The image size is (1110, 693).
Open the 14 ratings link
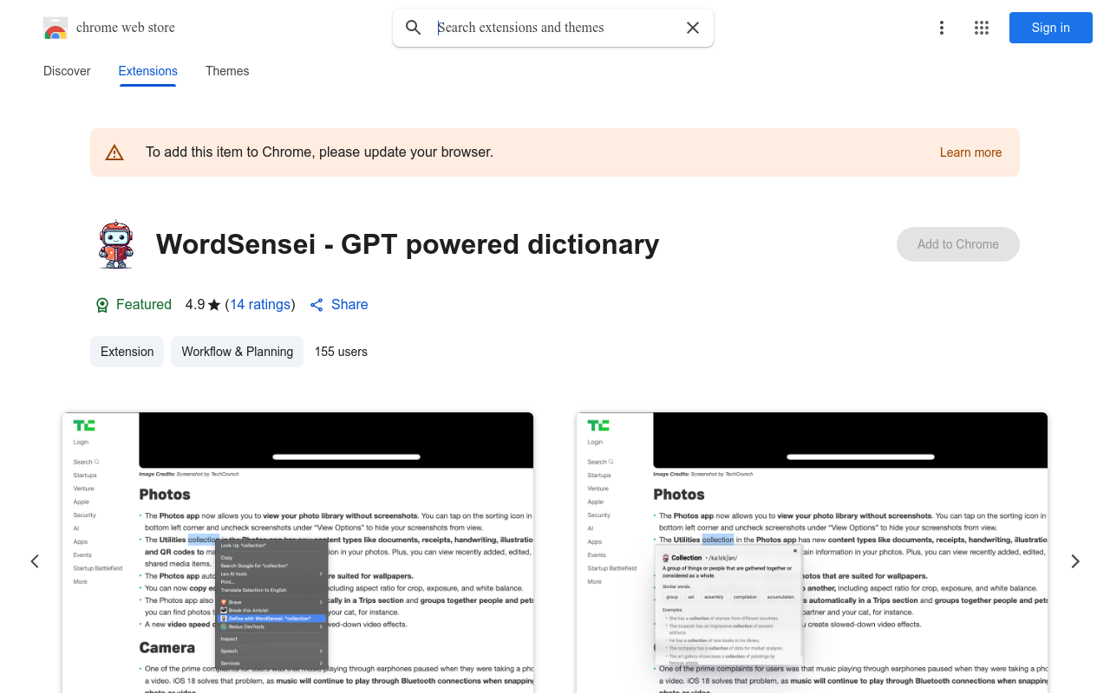(x=260, y=305)
